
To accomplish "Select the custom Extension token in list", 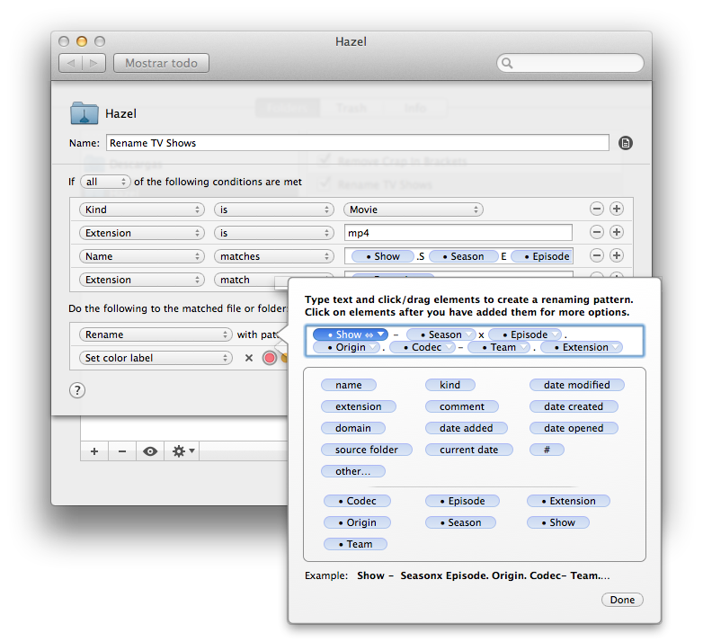I will click(568, 501).
